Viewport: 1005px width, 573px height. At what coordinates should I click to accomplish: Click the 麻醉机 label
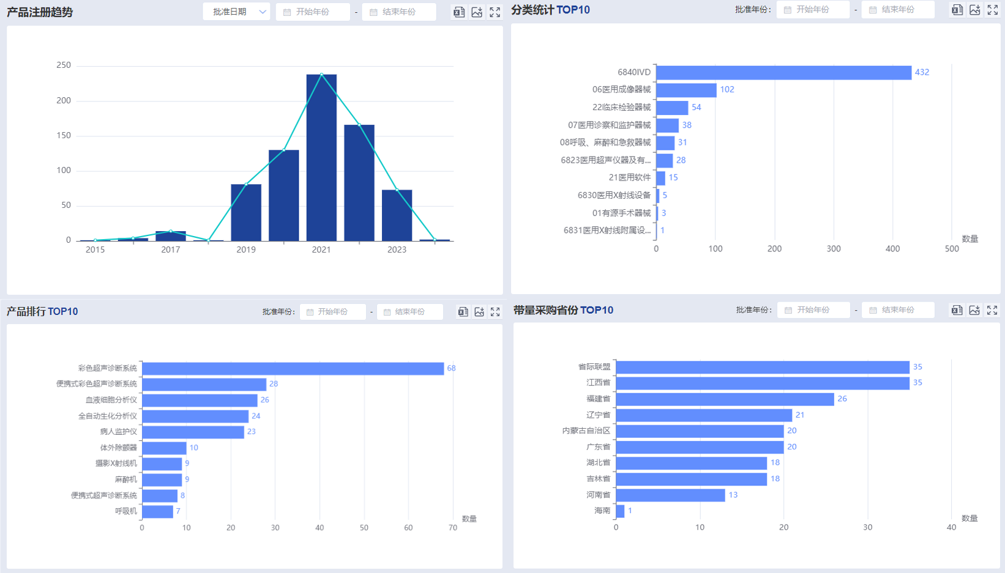pos(126,479)
